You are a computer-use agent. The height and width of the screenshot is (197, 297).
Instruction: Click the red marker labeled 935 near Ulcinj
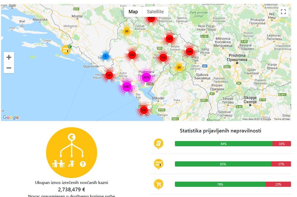(x=143, y=110)
